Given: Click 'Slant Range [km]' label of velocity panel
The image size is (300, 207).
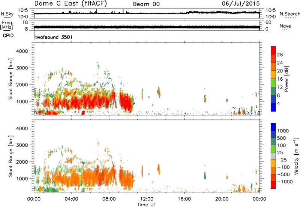Looking at the screenshot, I should click(10, 156).
